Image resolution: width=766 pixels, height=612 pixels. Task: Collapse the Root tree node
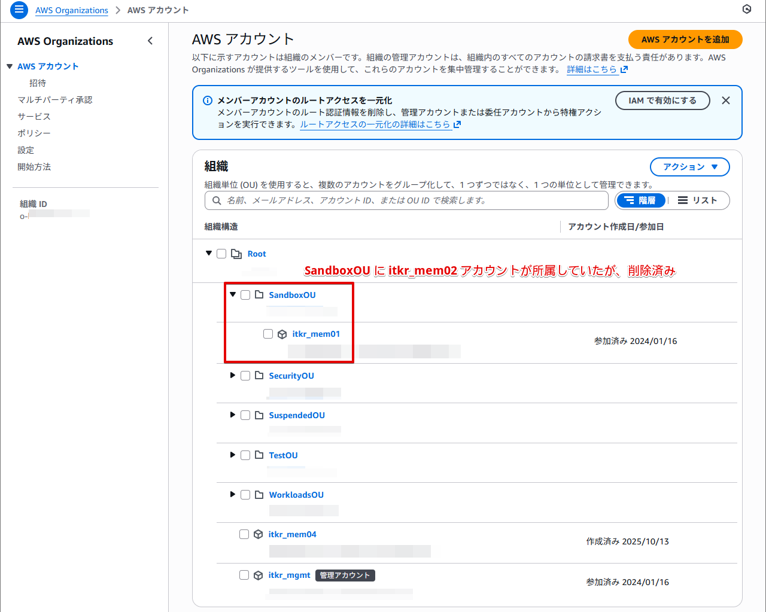pyautogui.click(x=209, y=253)
